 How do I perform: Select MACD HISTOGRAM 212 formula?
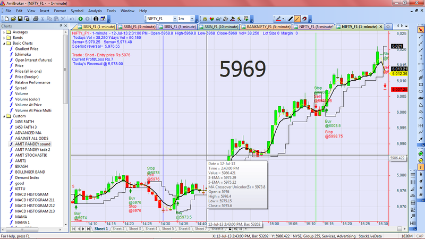(35, 206)
